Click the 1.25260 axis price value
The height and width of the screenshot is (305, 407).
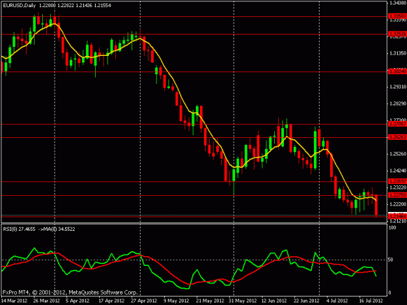[398, 154]
